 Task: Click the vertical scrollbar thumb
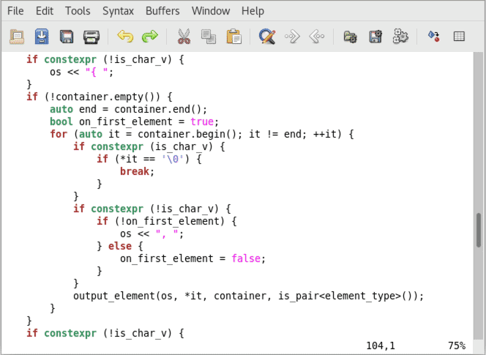coord(479,231)
